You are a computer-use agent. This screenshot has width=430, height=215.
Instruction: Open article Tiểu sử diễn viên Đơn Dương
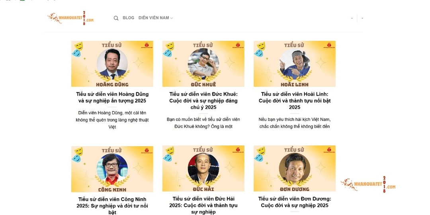295,202
